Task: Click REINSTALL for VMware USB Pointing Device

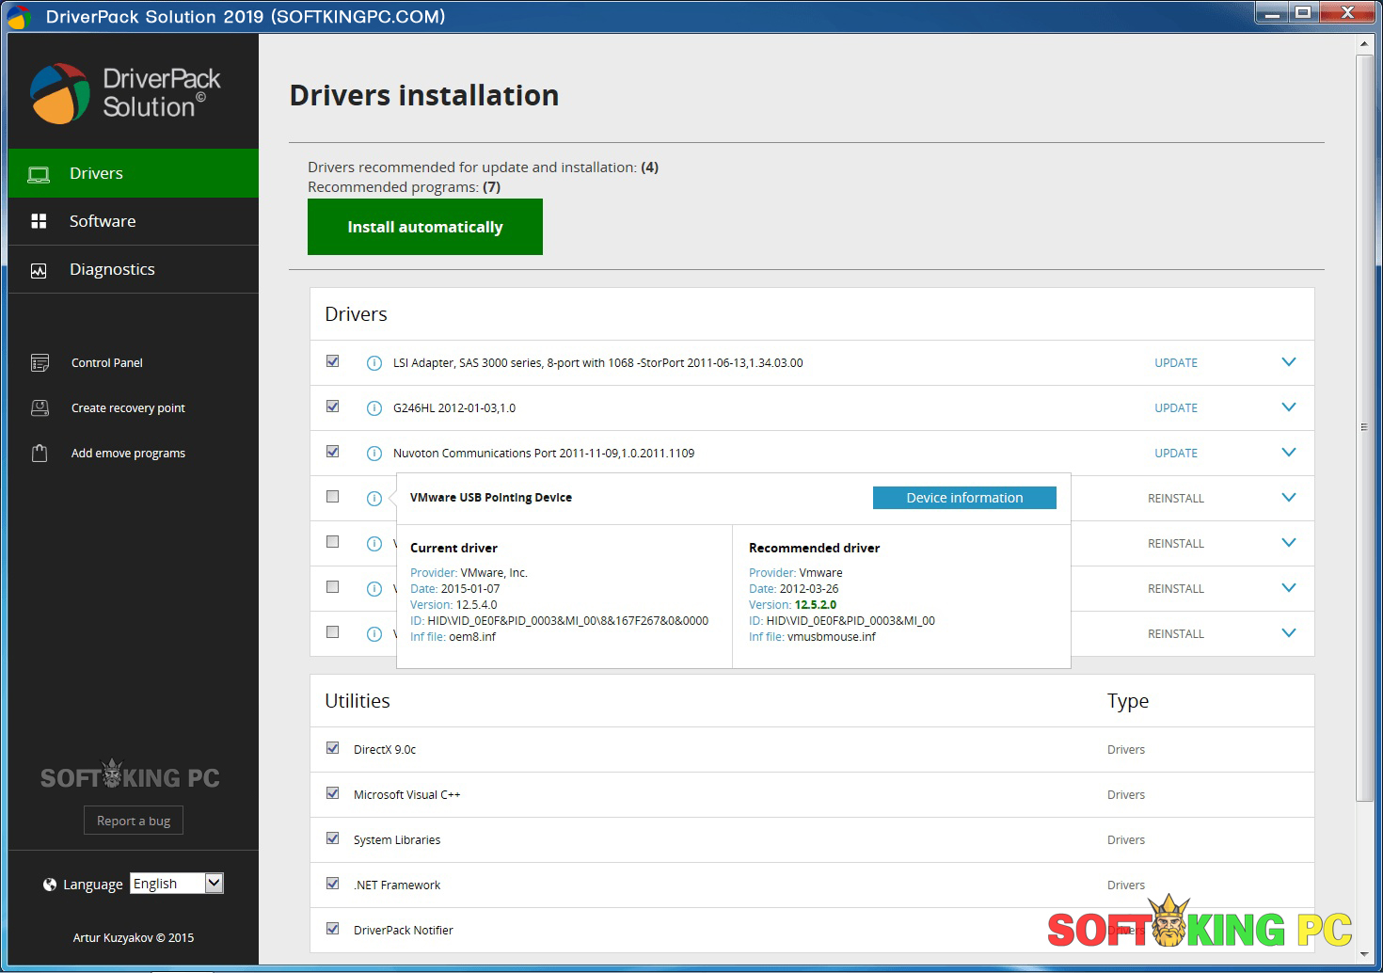Action: 1176,499
